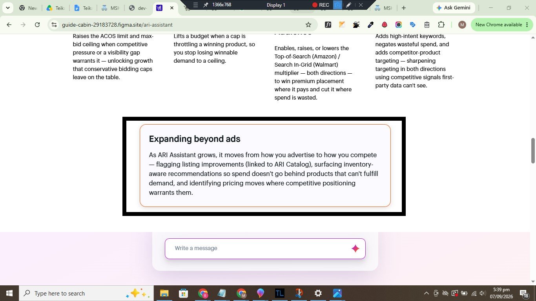Screen dimensions: 536x301
Task: Open the Extensions puzzle-piece menu
Action: (441, 25)
